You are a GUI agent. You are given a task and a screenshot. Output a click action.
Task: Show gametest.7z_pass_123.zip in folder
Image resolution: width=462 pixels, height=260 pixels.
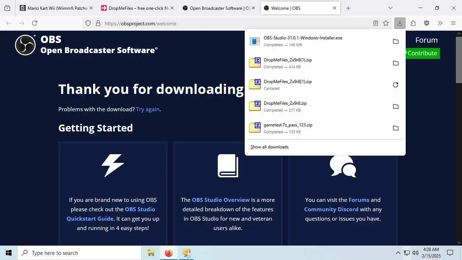pos(396,128)
